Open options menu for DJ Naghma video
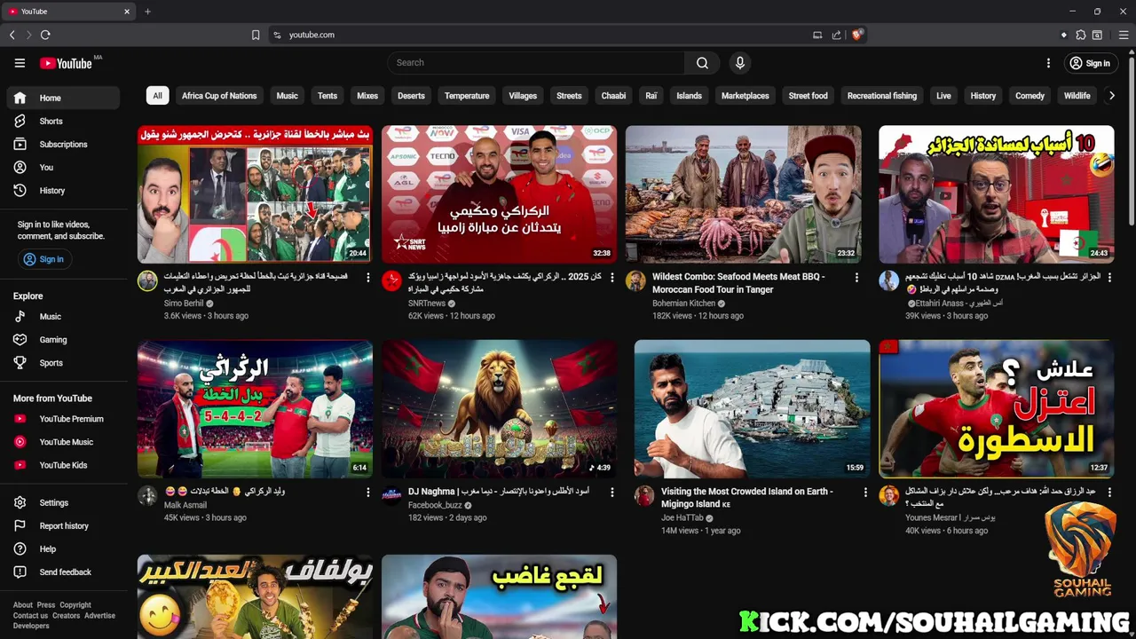 pyautogui.click(x=612, y=492)
